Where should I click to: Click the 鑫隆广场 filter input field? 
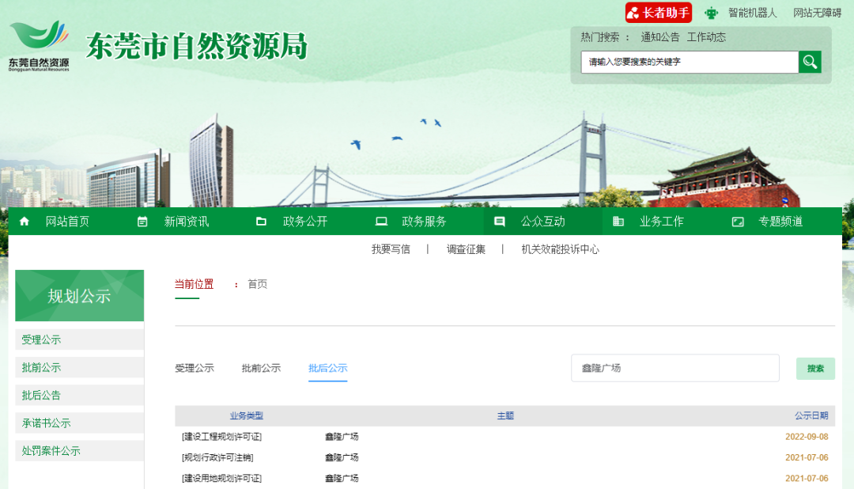675,368
